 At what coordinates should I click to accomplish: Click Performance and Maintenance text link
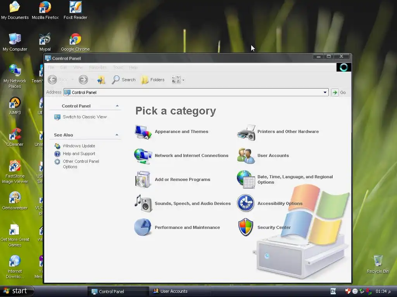click(187, 227)
